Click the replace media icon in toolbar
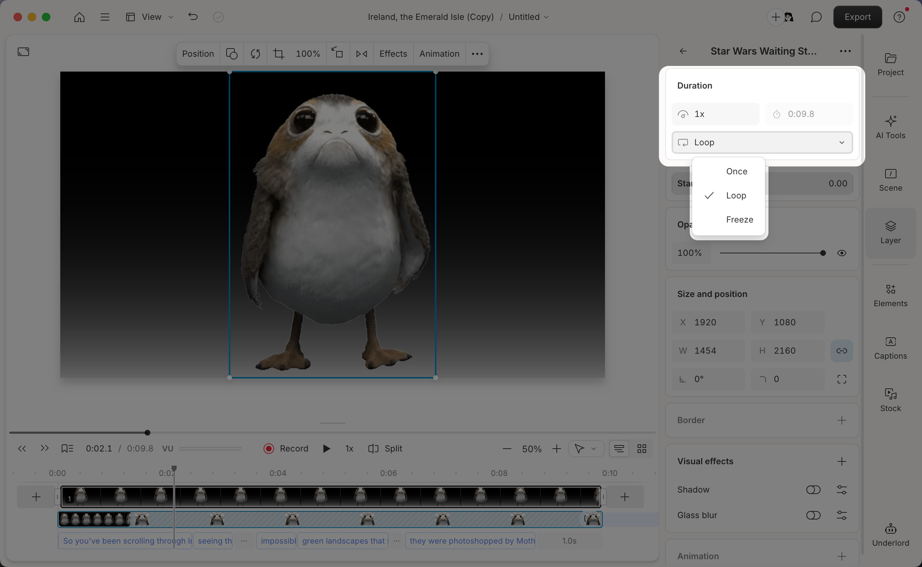This screenshot has width=922, height=567. coord(255,54)
